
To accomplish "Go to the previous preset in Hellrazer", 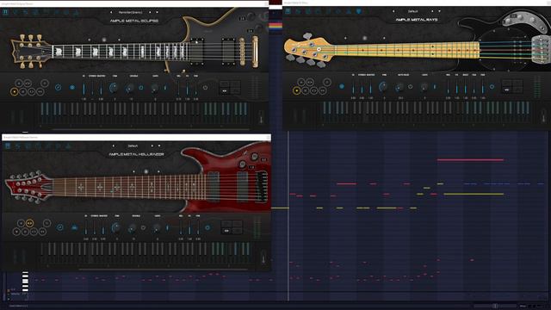I will coord(114,146).
